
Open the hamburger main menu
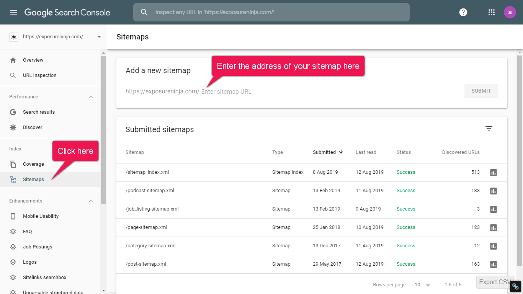pyautogui.click(x=14, y=12)
